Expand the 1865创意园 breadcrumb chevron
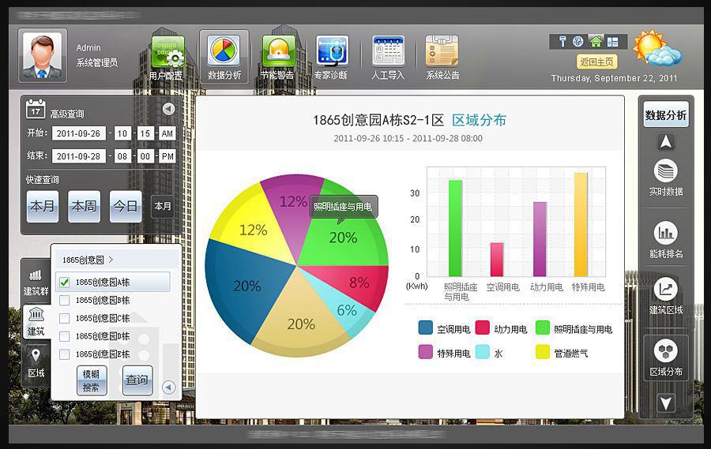The image size is (711, 449). (111, 260)
